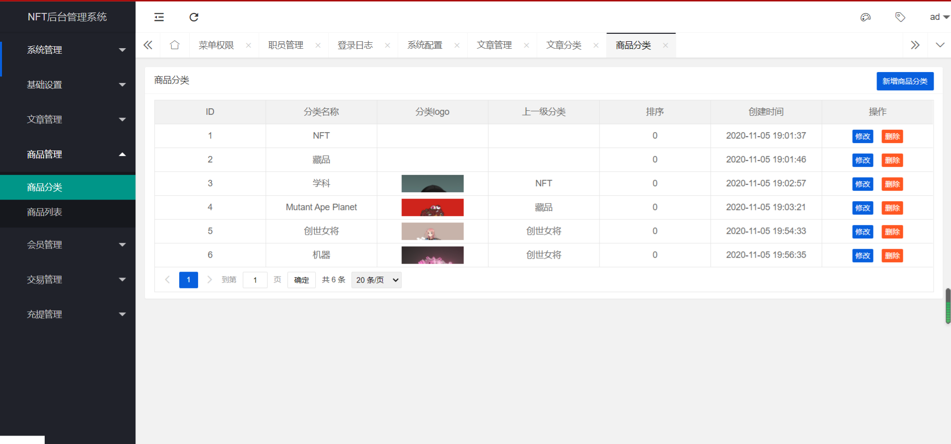Click the 创世女将 category logo thumbnail
Image resolution: width=951 pixels, height=444 pixels.
[x=432, y=231]
